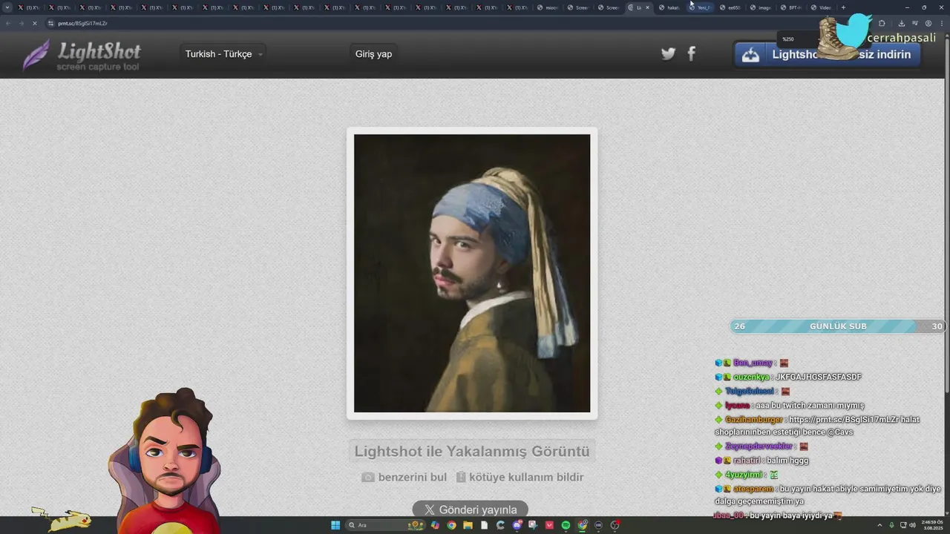
Task: Open LightShot's Facebook page icon
Action: (692, 53)
